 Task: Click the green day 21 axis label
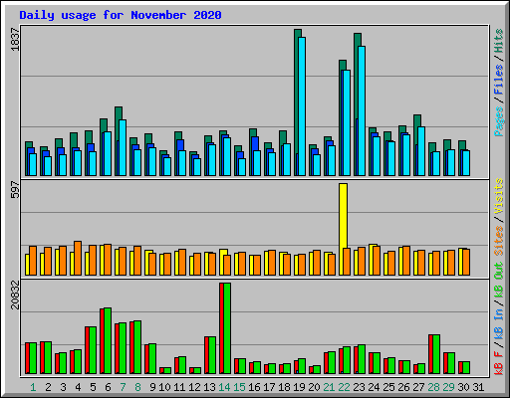pyautogui.click(x=329, y=387)
